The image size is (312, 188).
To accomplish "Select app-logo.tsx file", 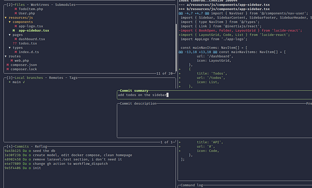I will point(31,26).
